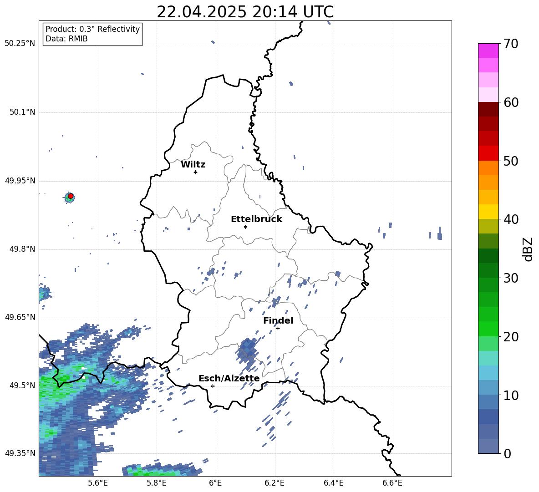The height and width of the screenshot is (492, 539).
Task: Click the Product: 0.3° Reflectivity label
Action: click(92, 29)
